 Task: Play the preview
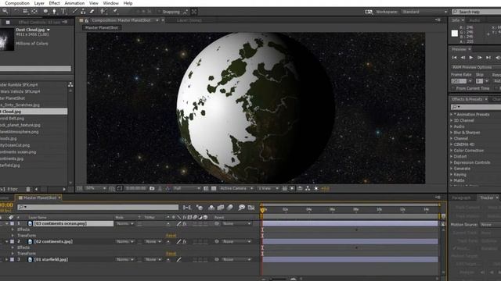pos(471,58)
